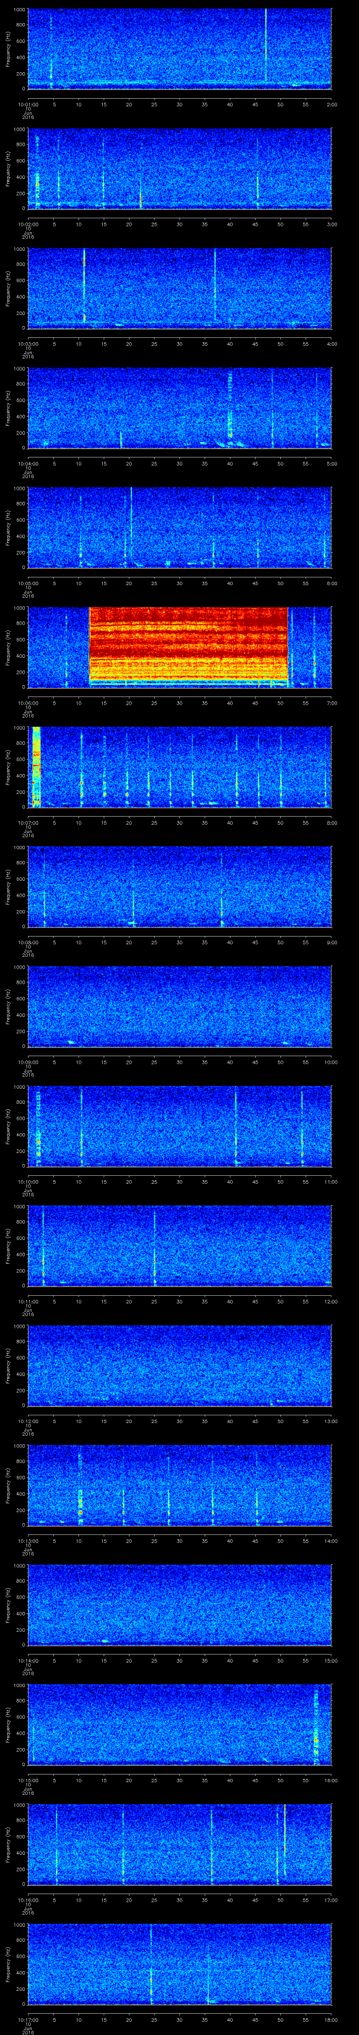Click the 10:05:00 start time label
Viewport: 359px width, 2035px height.
(28, 583)
